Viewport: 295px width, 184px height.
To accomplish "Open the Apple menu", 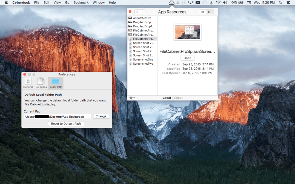I will point(6,3).
